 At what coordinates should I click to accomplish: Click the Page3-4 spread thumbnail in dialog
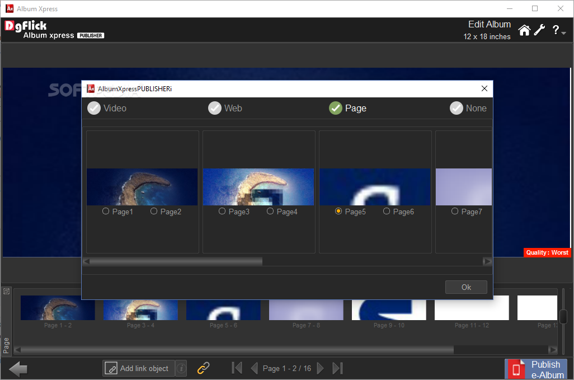click(258, 187)
